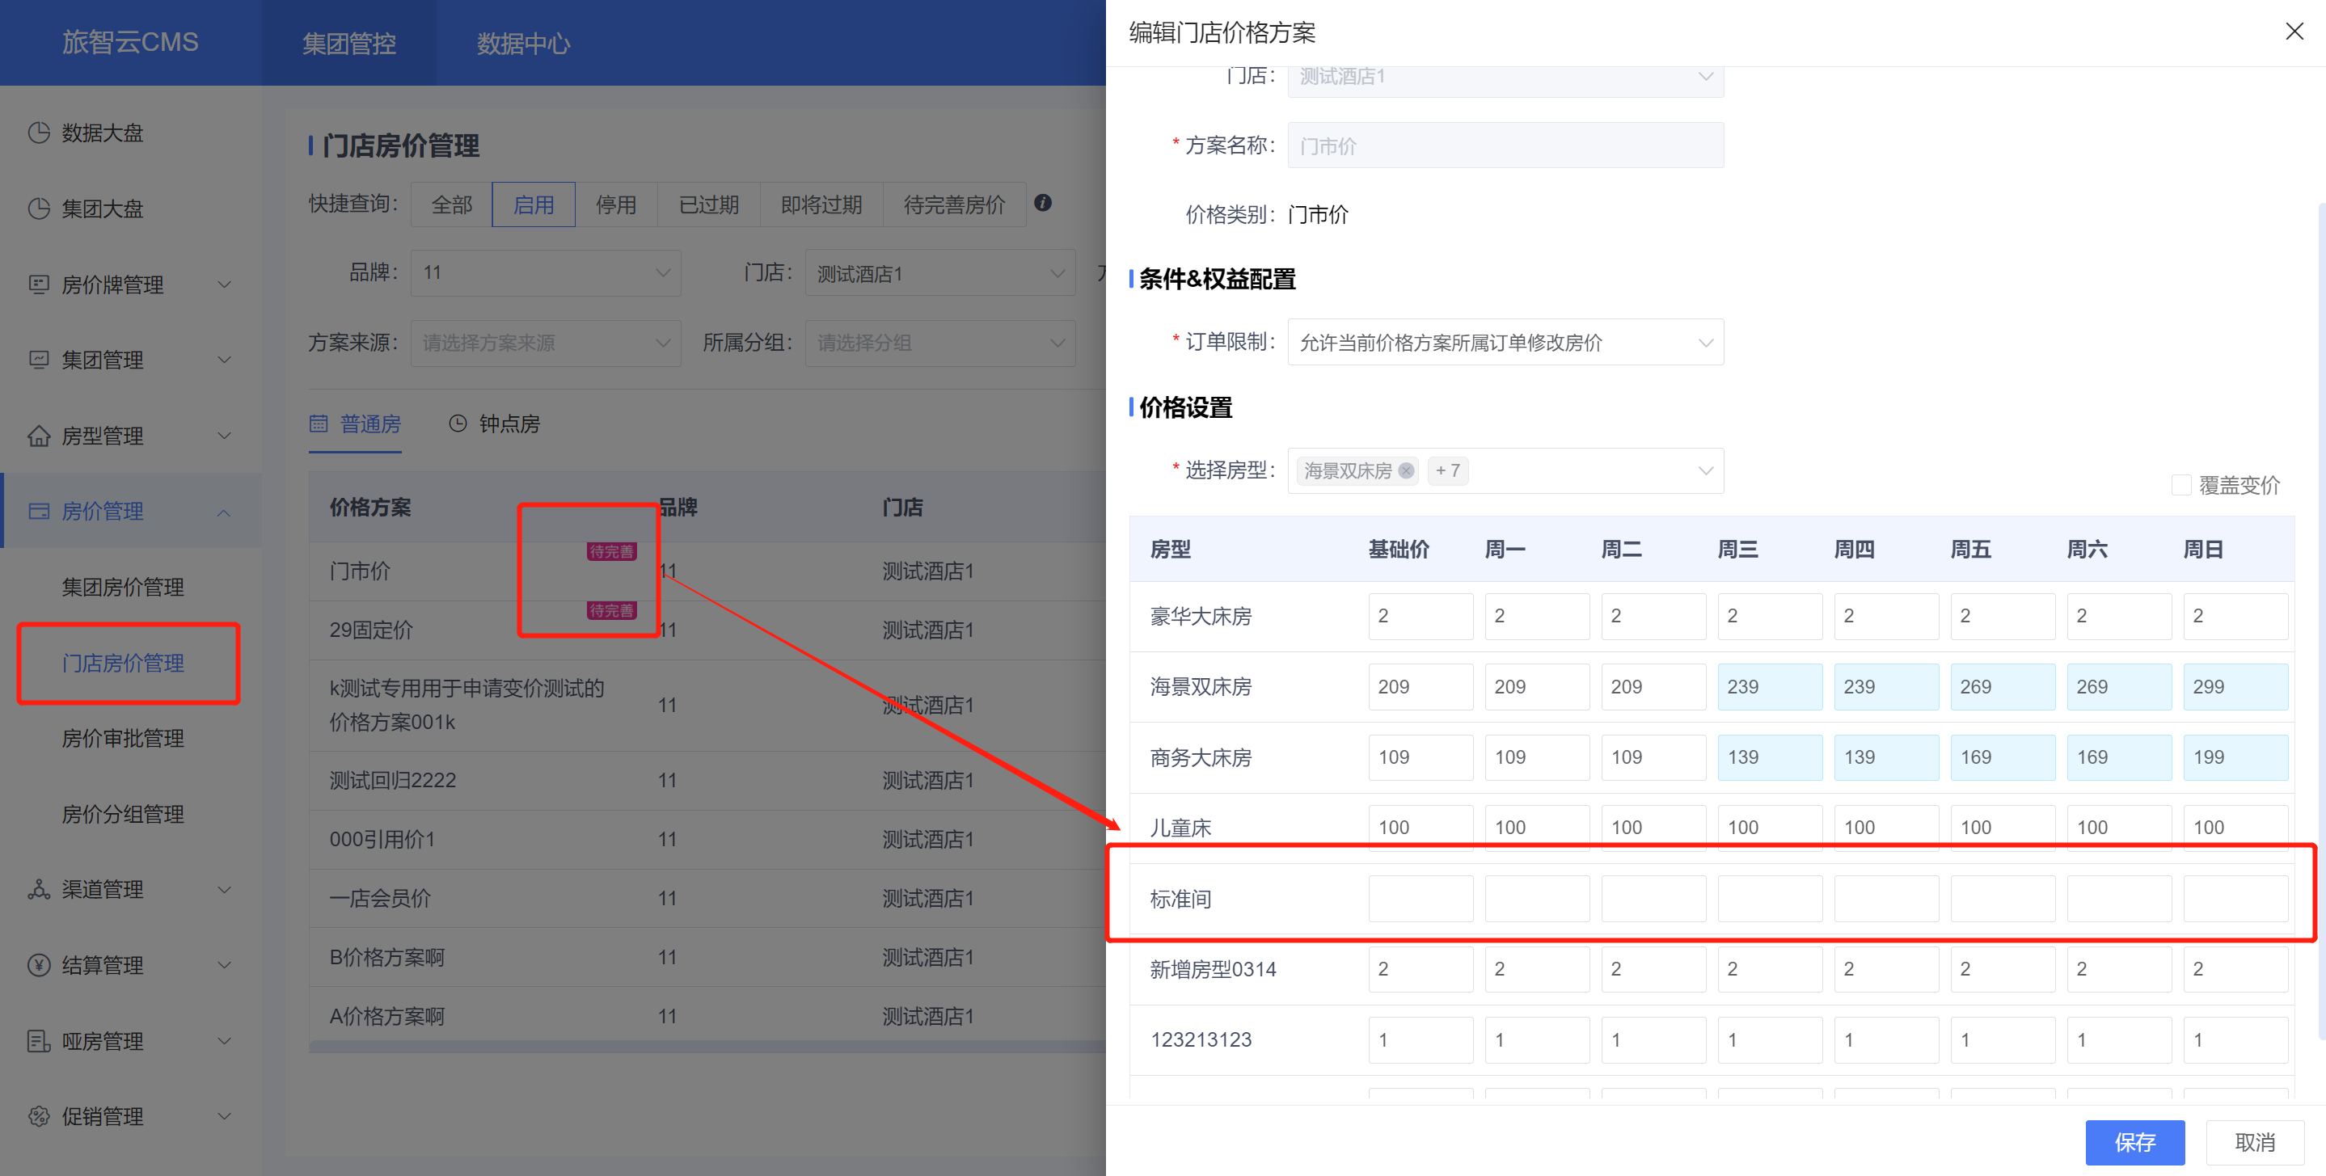Click the 旅智云CMS logo title
This screenshot has width=2326, height=1176.
click(x=130, y=42)
